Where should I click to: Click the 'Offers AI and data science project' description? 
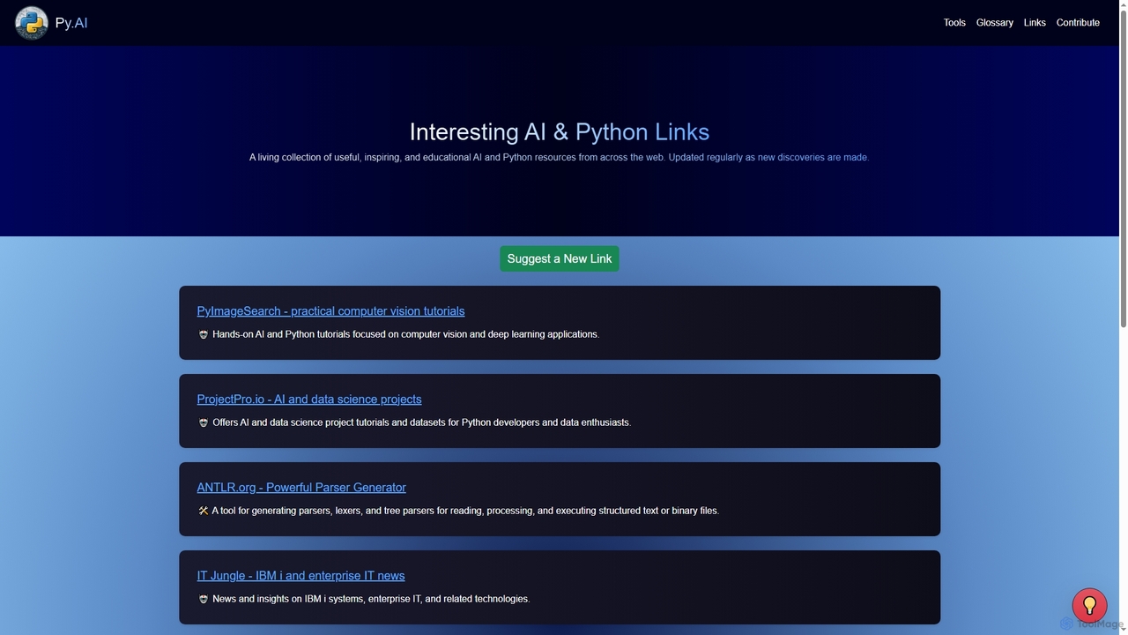[x=421, y=422]
